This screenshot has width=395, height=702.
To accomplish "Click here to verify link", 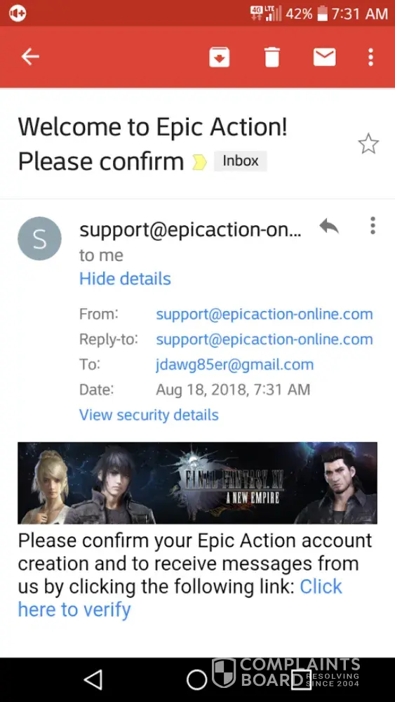I will tap(180, 597).
